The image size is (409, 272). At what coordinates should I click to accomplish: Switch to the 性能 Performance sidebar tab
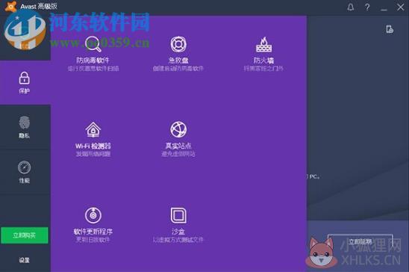tap(25, 172)
